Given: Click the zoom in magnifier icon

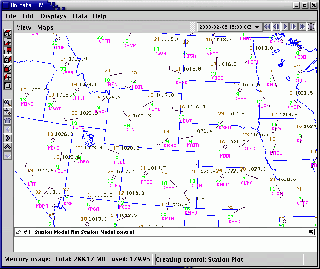Looking at the screenshot, I should tap(8, 103).
